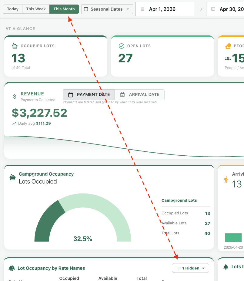Edit the Apr 1, 2026 start date
This screenshot has height=281, width=244.
[x=165, y=9]
